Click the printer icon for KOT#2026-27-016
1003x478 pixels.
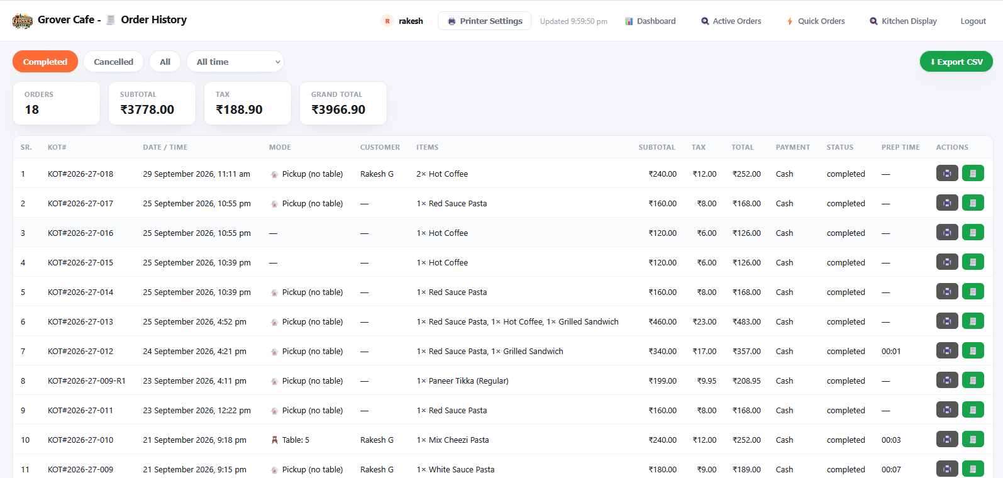point(947,232)
